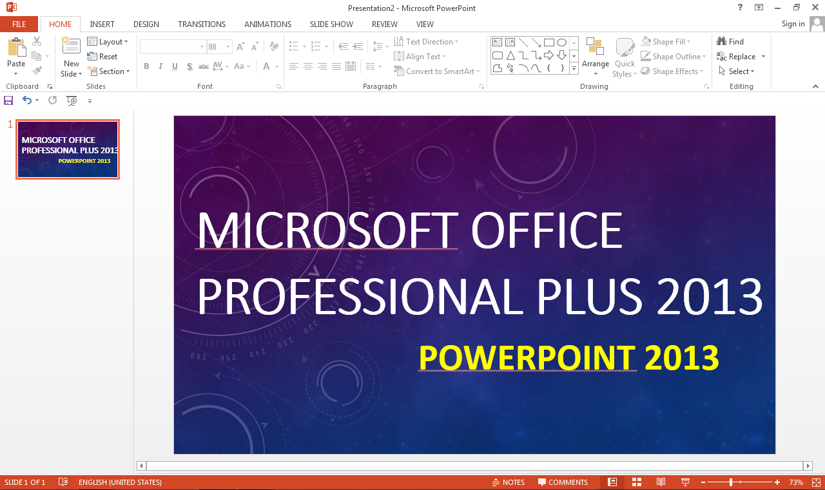The width and height of the screenshot is (825, 490).
Task: Click the MICROSOFT OFFICE title text
Action: 409,230
